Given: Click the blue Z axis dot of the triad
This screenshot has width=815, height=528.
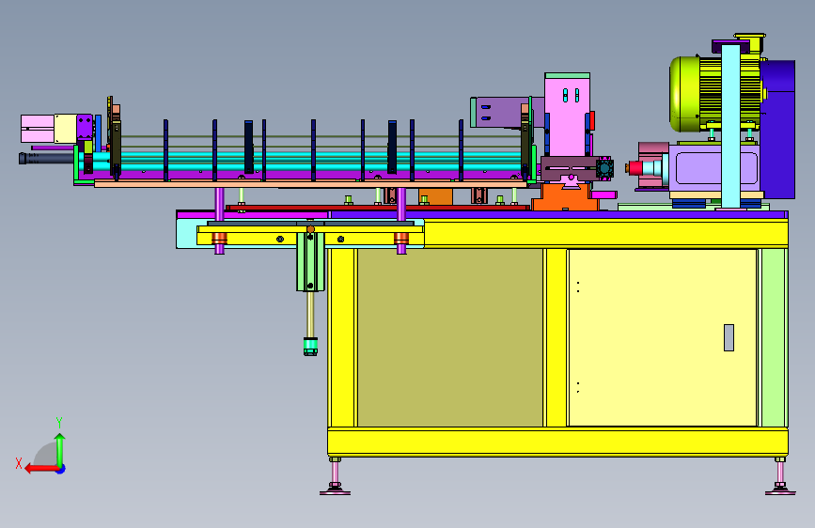Looking at the screenshot, I should coord(61,469).
